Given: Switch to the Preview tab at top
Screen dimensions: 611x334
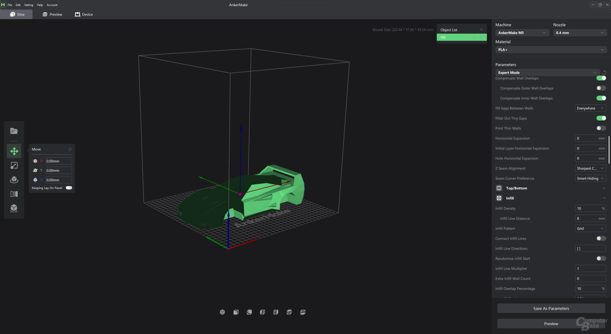Looking at the screenshot, I should [53, 14].
